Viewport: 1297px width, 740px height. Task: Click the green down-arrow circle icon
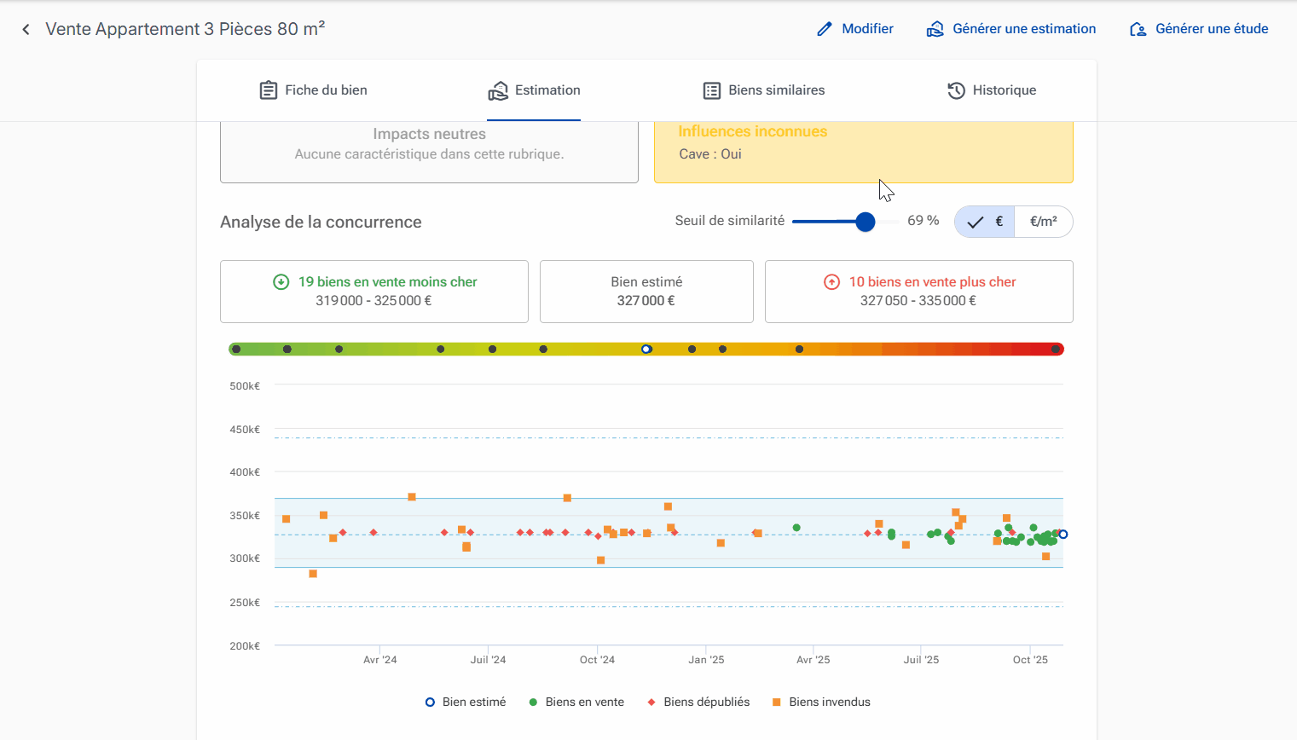pos(281,281)
